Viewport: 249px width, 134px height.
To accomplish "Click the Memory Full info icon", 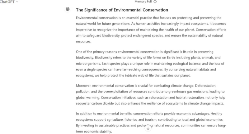I will (x=155, y=2).
